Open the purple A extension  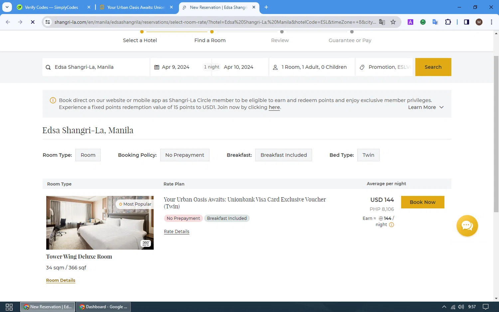(411, 22)
